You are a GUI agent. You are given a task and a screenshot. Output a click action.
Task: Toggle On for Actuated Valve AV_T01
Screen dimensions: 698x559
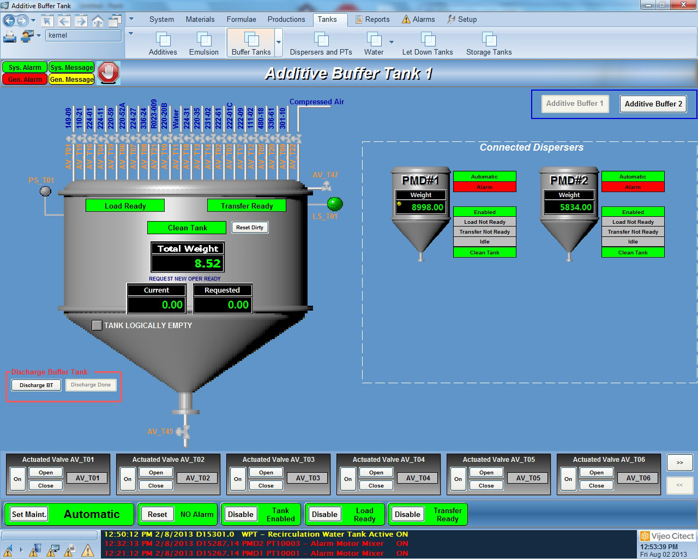point(17,479)
